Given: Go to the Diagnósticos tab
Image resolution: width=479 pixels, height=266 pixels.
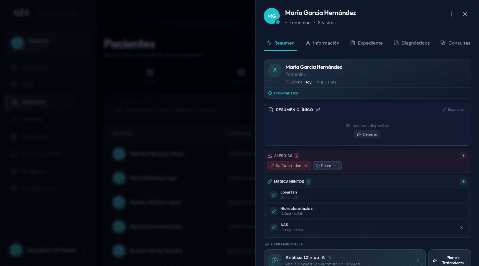Looking at the screenshot, I should [x=411, y=43].
